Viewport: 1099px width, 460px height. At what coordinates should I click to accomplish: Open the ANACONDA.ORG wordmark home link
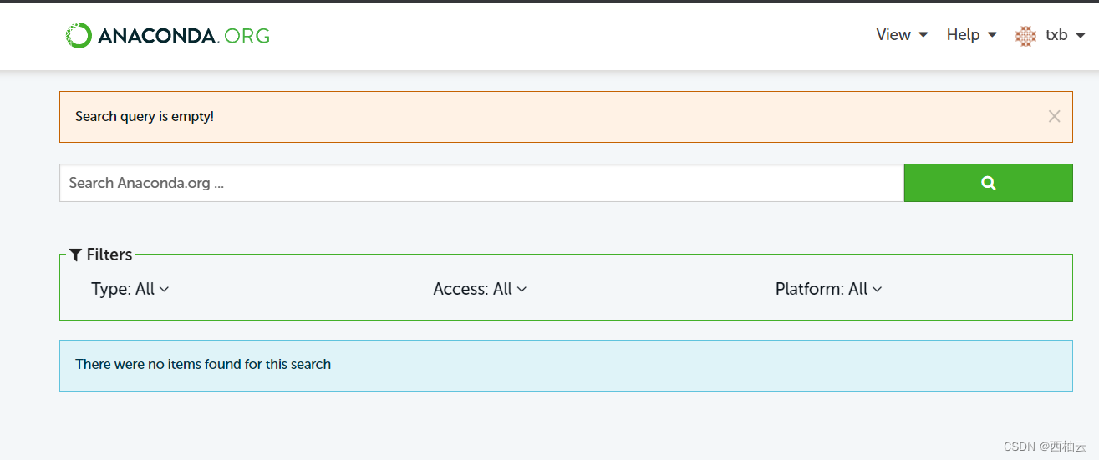point(184,36)
